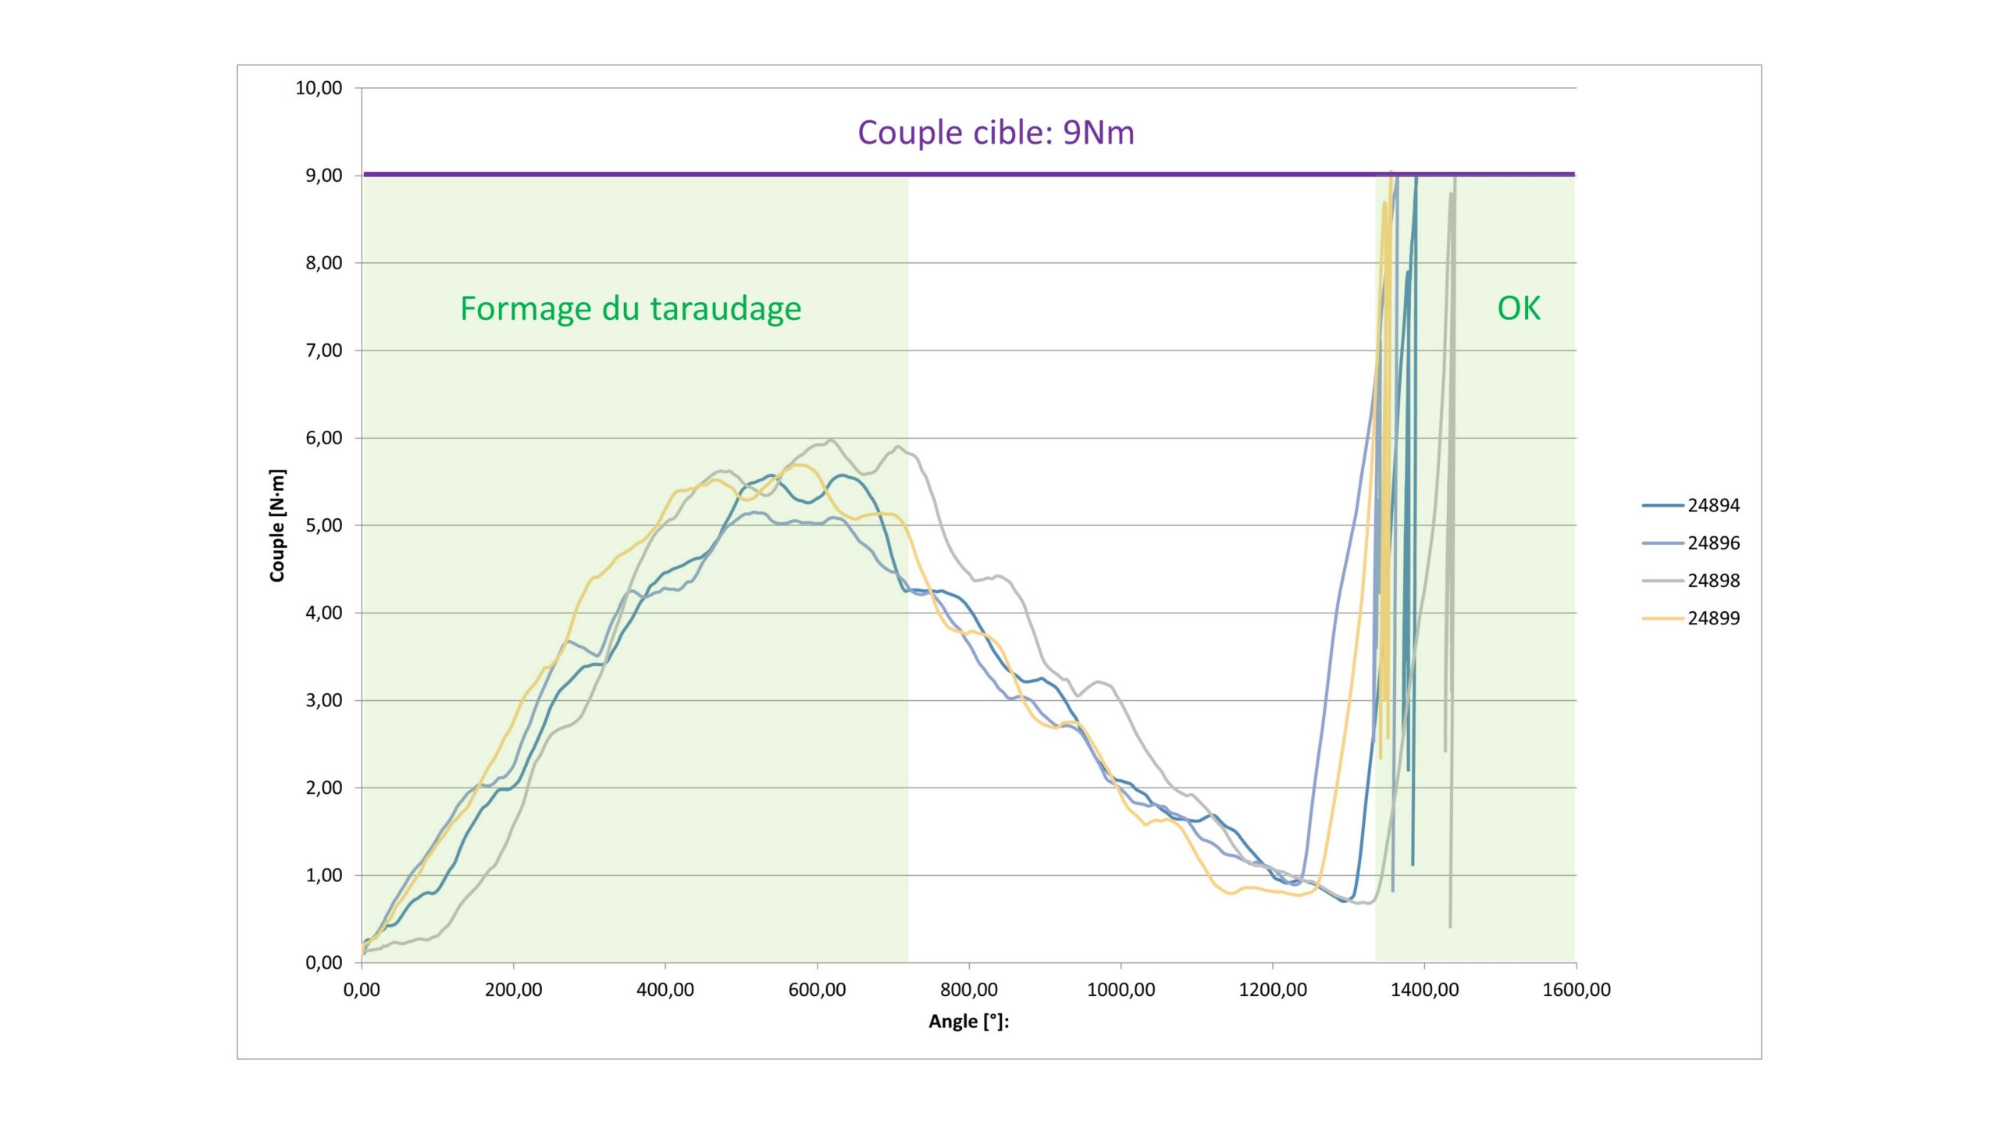Viewport: 1999px width, 1124px height.
Task: Select the 'Couple cible: 9Nm' annotation
Action: tap(996, 133)
